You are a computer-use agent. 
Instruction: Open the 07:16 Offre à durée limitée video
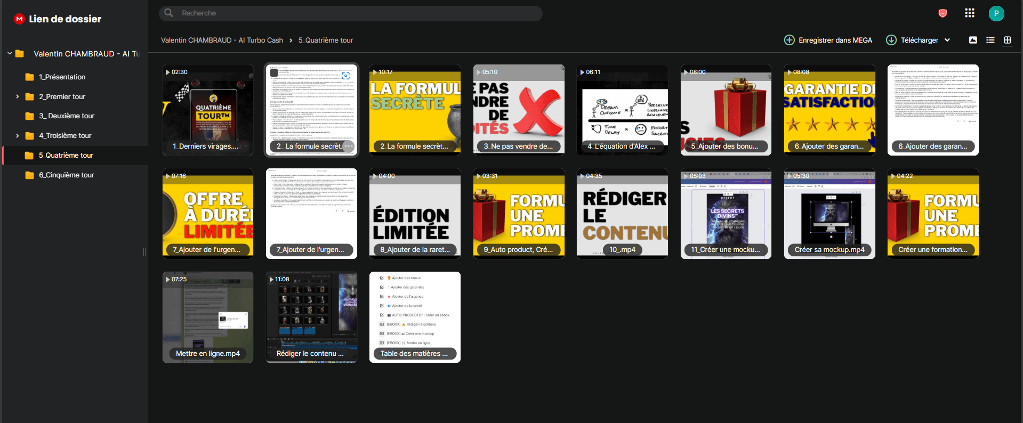pos(208,214)
